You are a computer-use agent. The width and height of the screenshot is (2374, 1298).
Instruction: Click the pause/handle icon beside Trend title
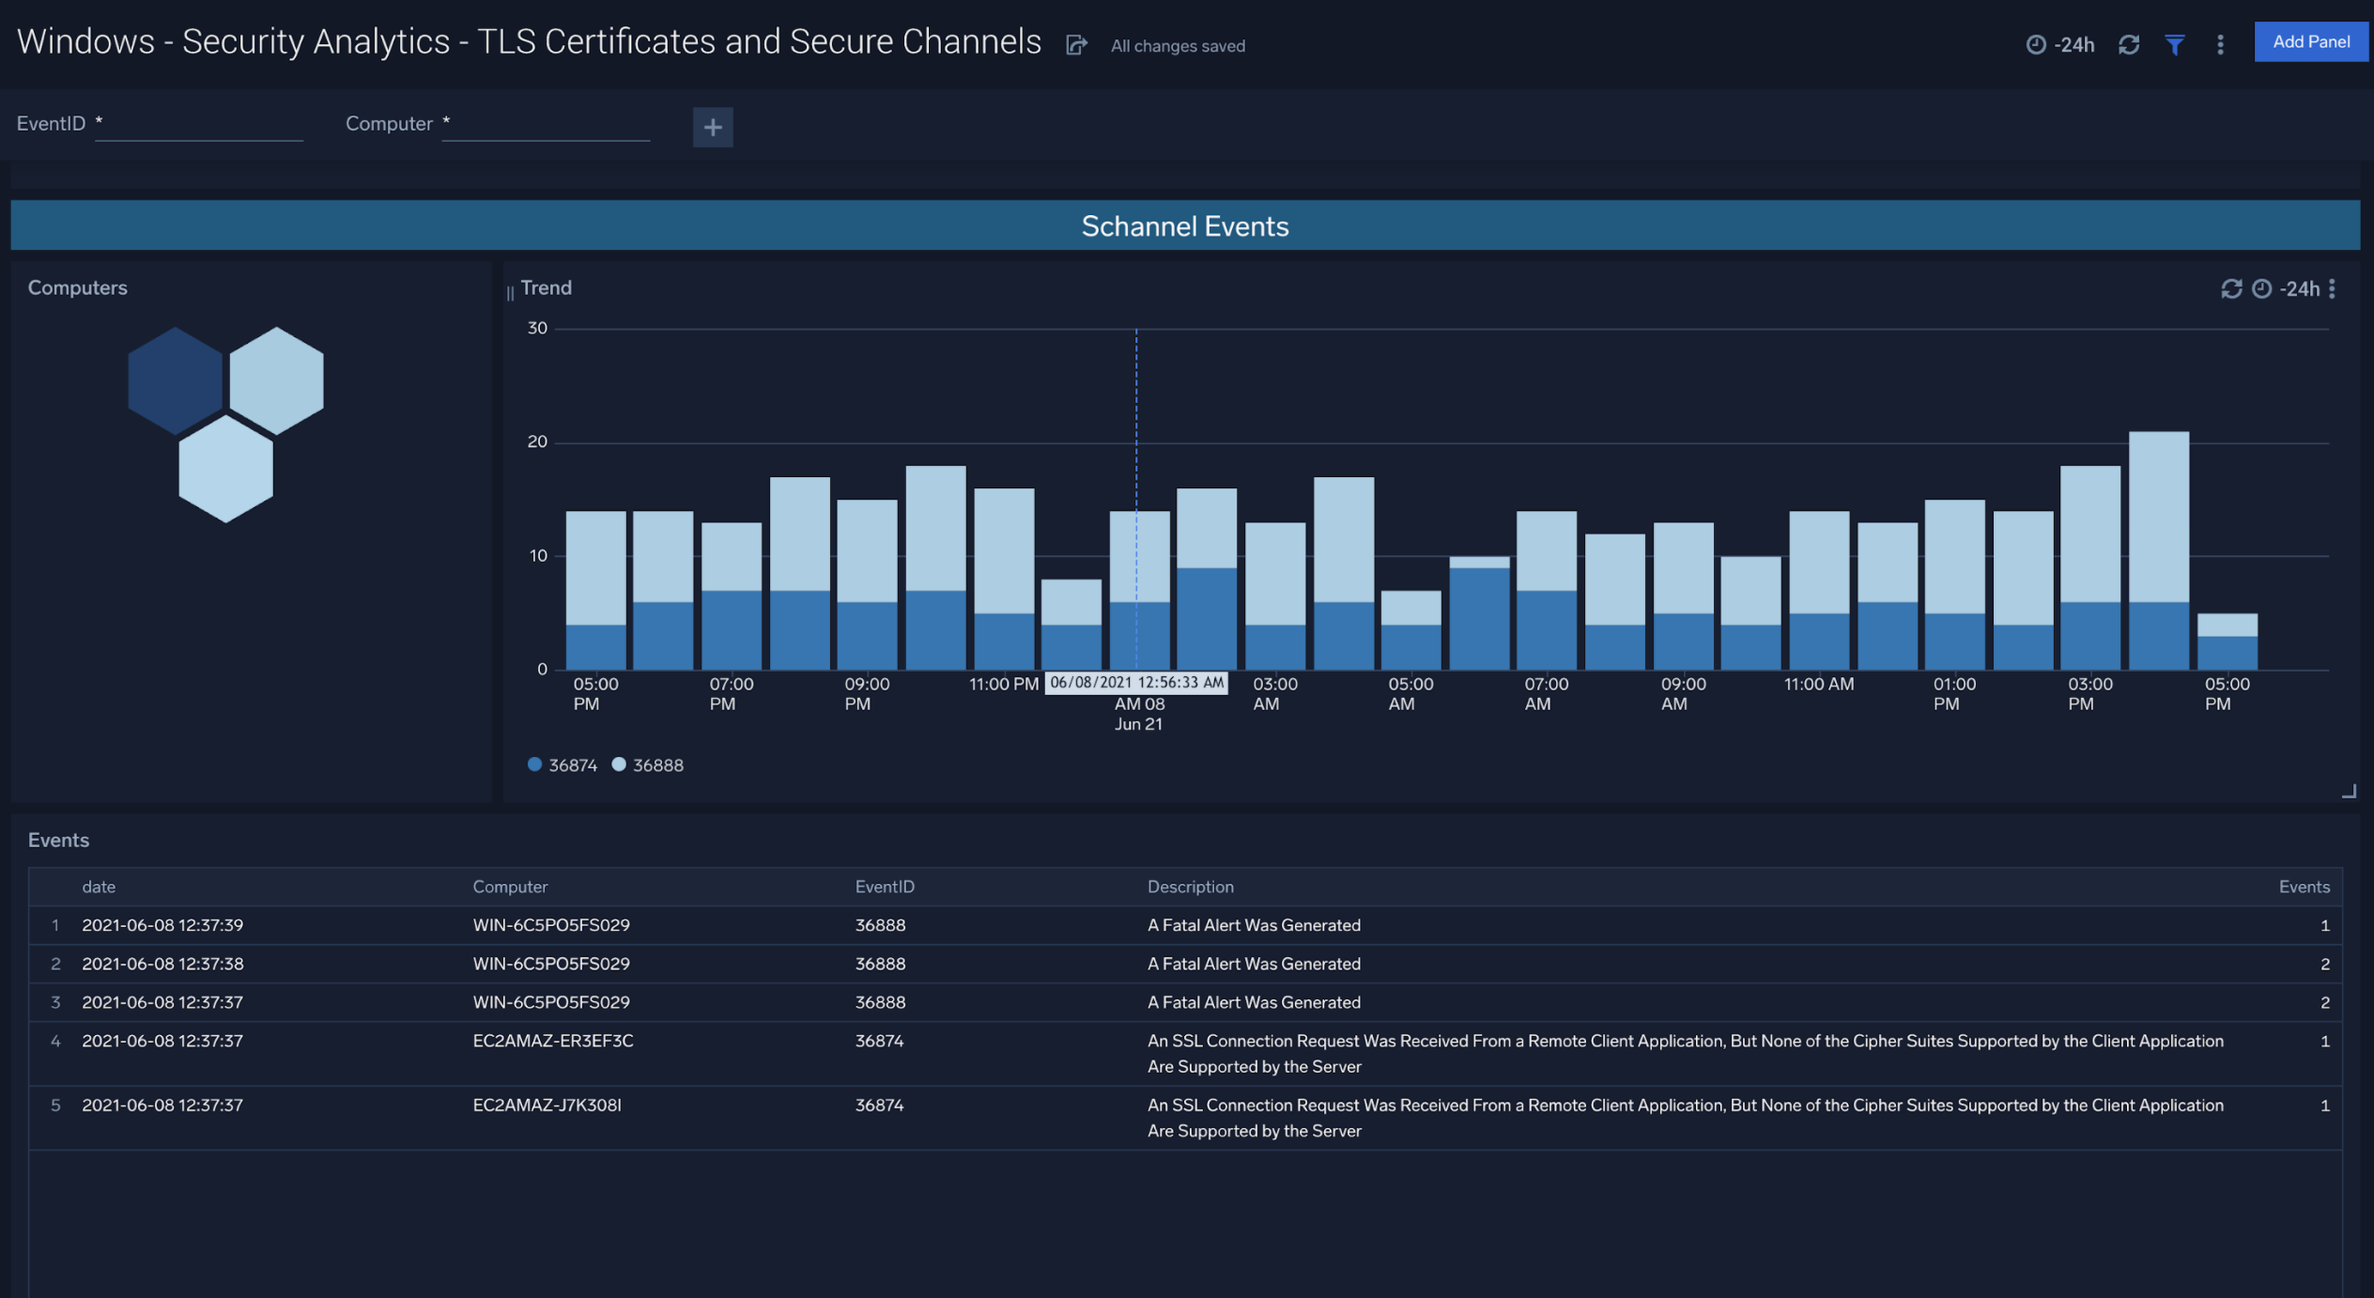[x=509, y=289]
